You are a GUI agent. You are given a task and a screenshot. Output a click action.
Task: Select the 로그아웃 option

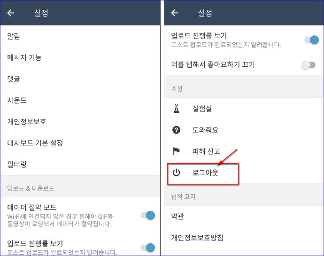tap(244, 173)
